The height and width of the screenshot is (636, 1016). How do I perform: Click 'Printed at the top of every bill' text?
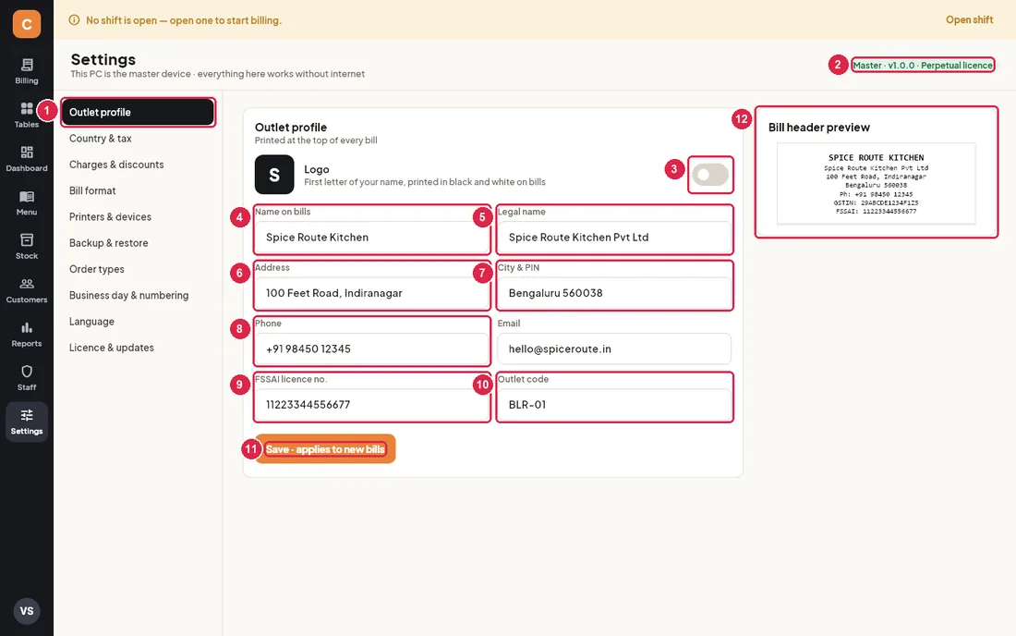pos(316,140)
